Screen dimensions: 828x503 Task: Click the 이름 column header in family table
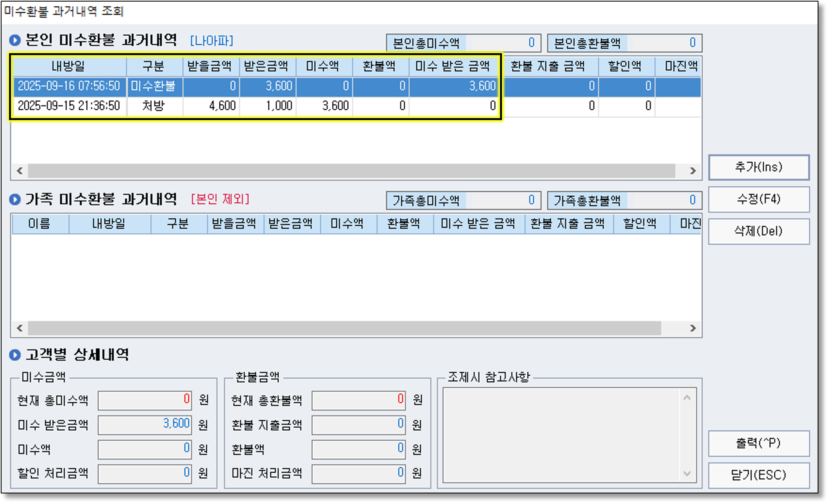tap(40, 224)
